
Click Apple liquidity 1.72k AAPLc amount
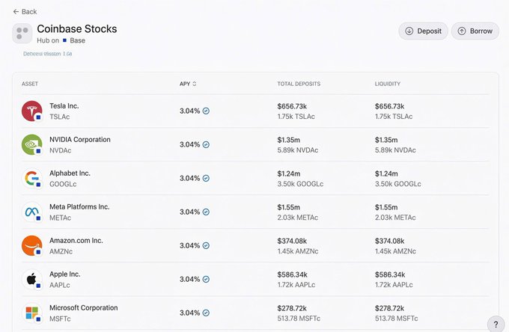tap(394, 285)
